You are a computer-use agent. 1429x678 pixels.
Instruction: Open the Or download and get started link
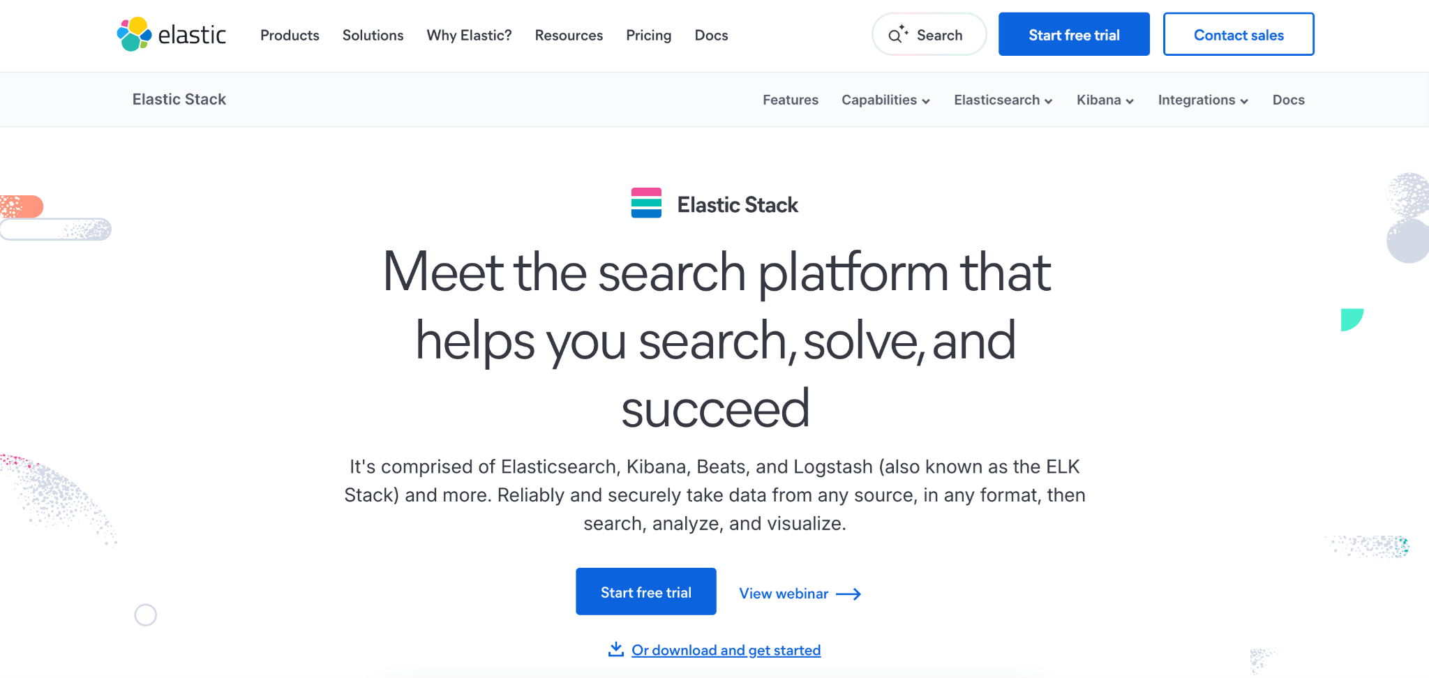[726, 650]
